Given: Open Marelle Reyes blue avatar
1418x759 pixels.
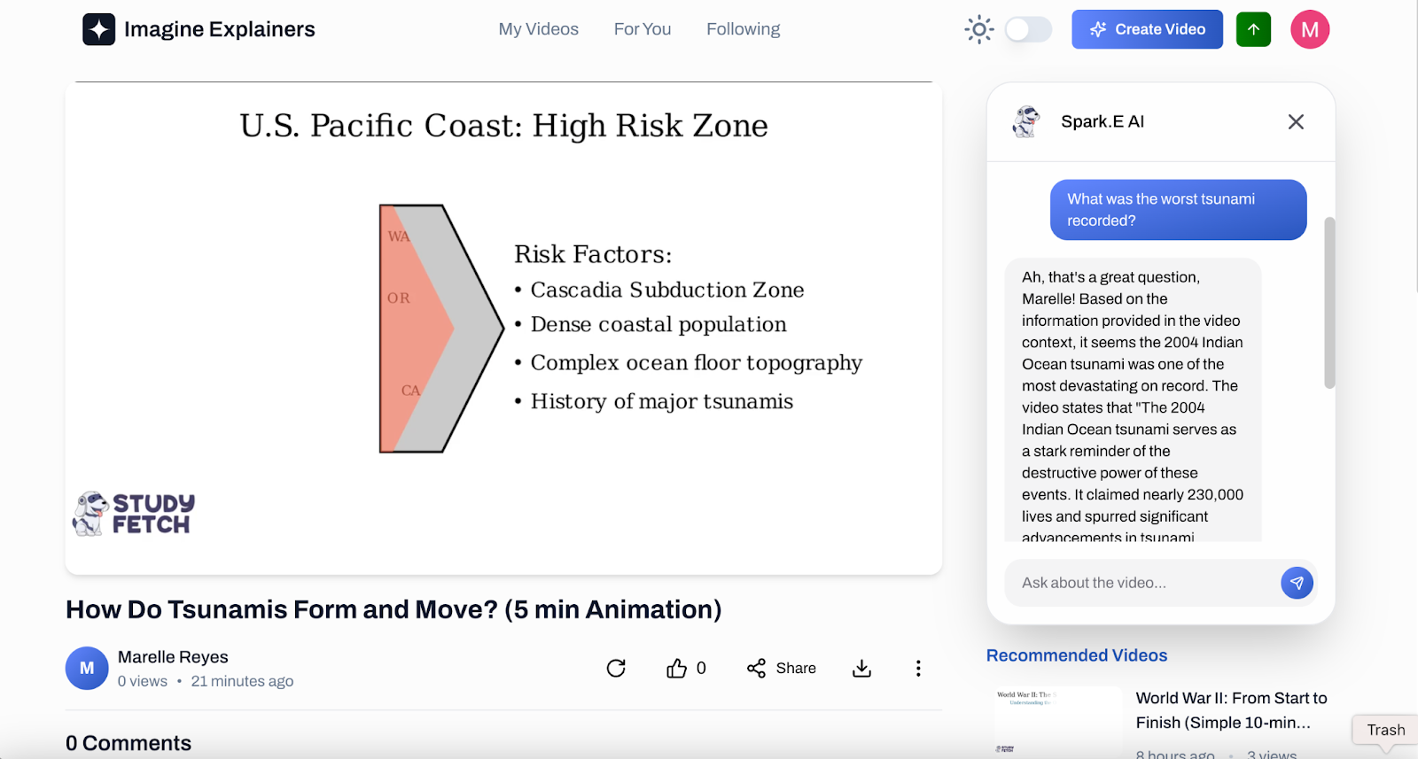Looking at the screenshot, I should click(87, 668).
